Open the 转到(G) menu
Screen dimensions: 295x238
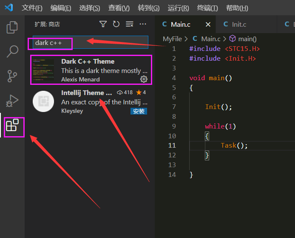click(x=149, y=8)
